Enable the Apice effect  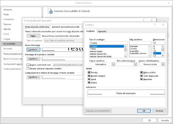[89, 79]
